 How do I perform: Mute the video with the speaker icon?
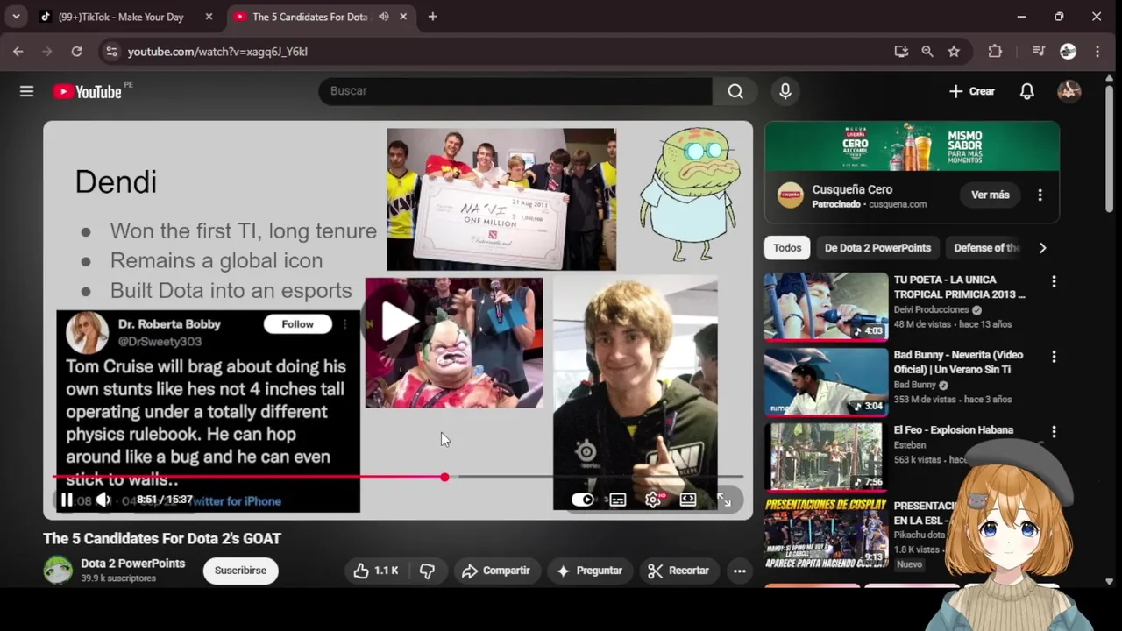[103, 500]
